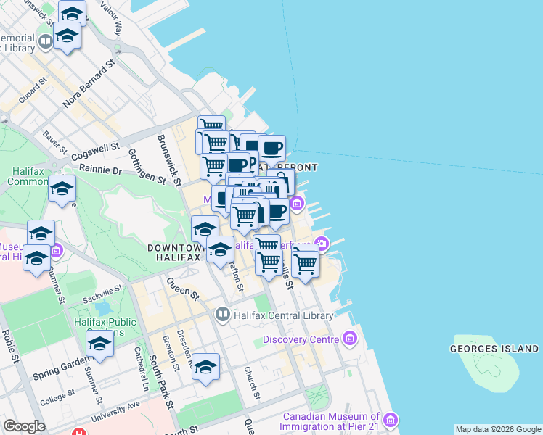Select the school marker on Halifax Public Gardens

pos(99,345)
